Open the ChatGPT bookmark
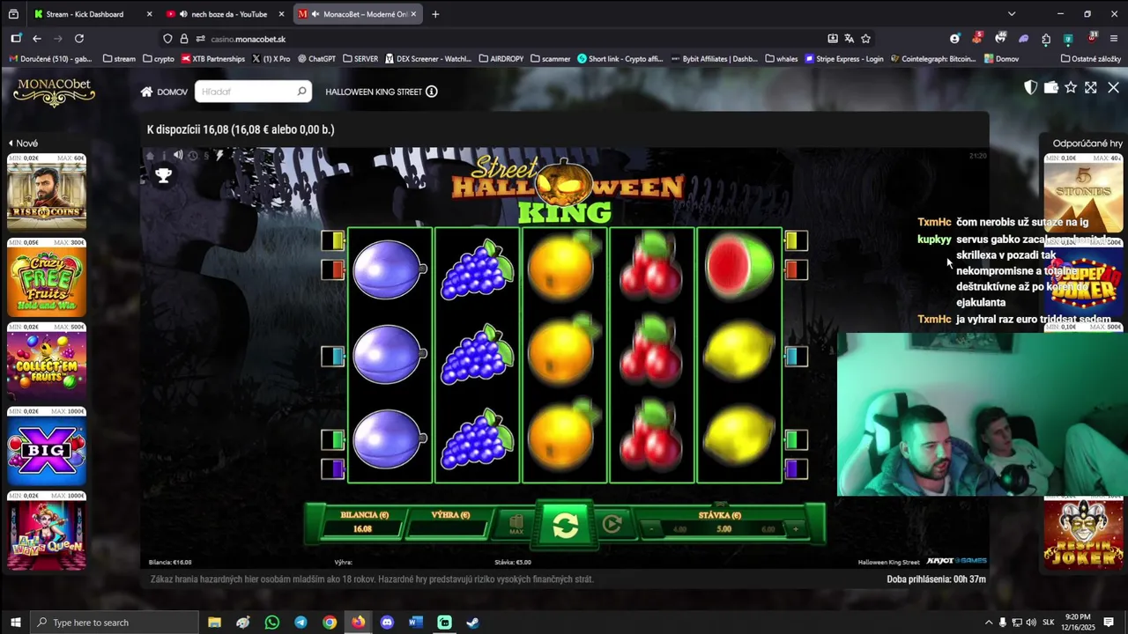1128x634 pixels. pos(316,59)
